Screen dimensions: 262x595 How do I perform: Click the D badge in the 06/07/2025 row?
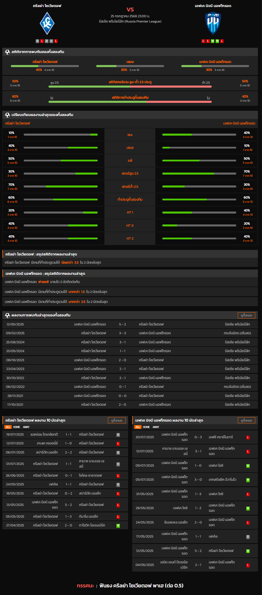coord(118,453)
